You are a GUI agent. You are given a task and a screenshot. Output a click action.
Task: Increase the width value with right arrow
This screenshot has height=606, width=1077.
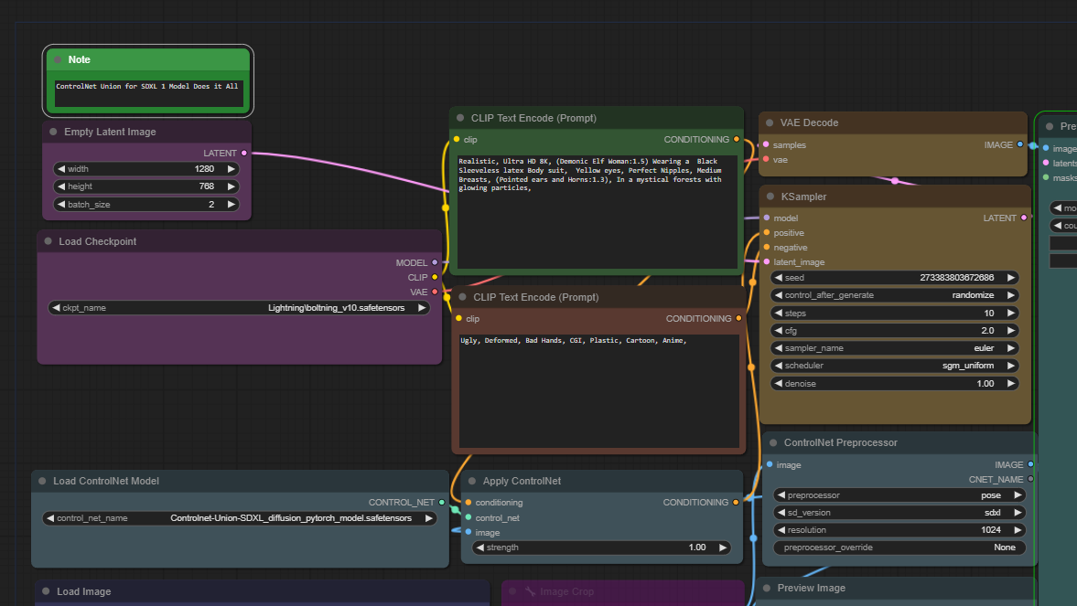pos(232,169)
